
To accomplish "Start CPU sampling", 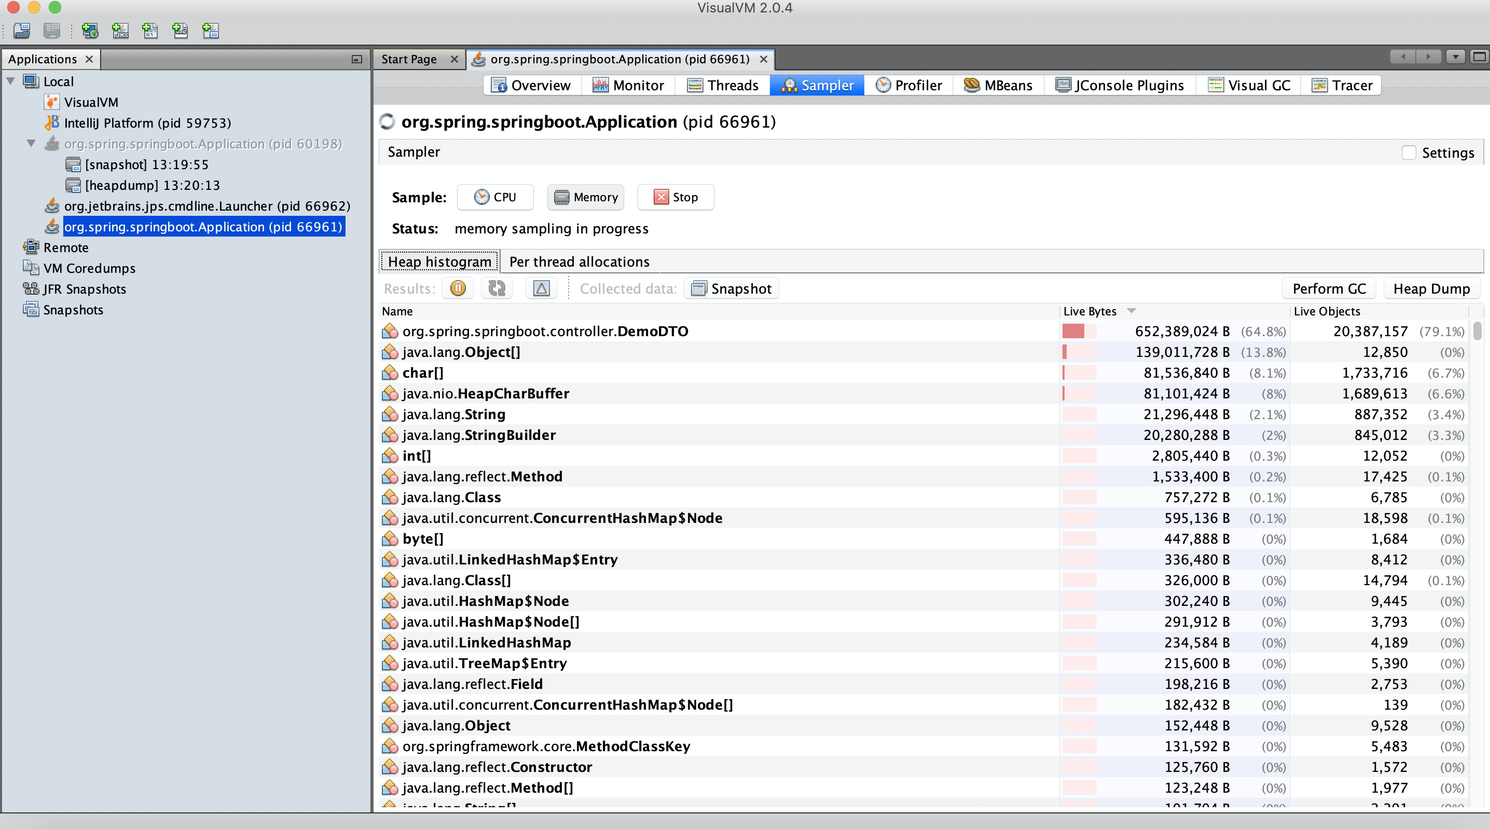I will [495, 197].
